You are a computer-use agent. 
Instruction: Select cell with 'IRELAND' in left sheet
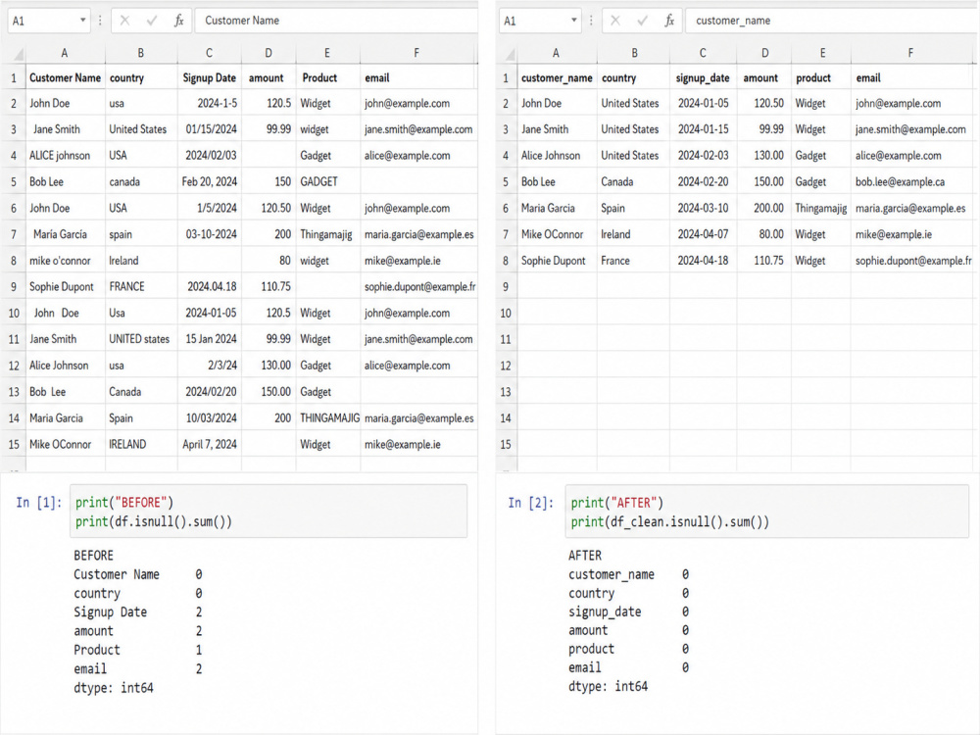coord(141,444)
